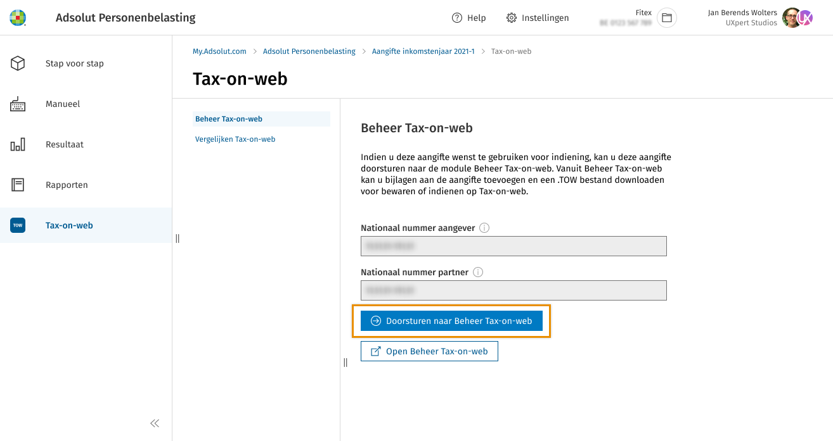
Task: Open the user profile avatar
Action: click(791, 18)
